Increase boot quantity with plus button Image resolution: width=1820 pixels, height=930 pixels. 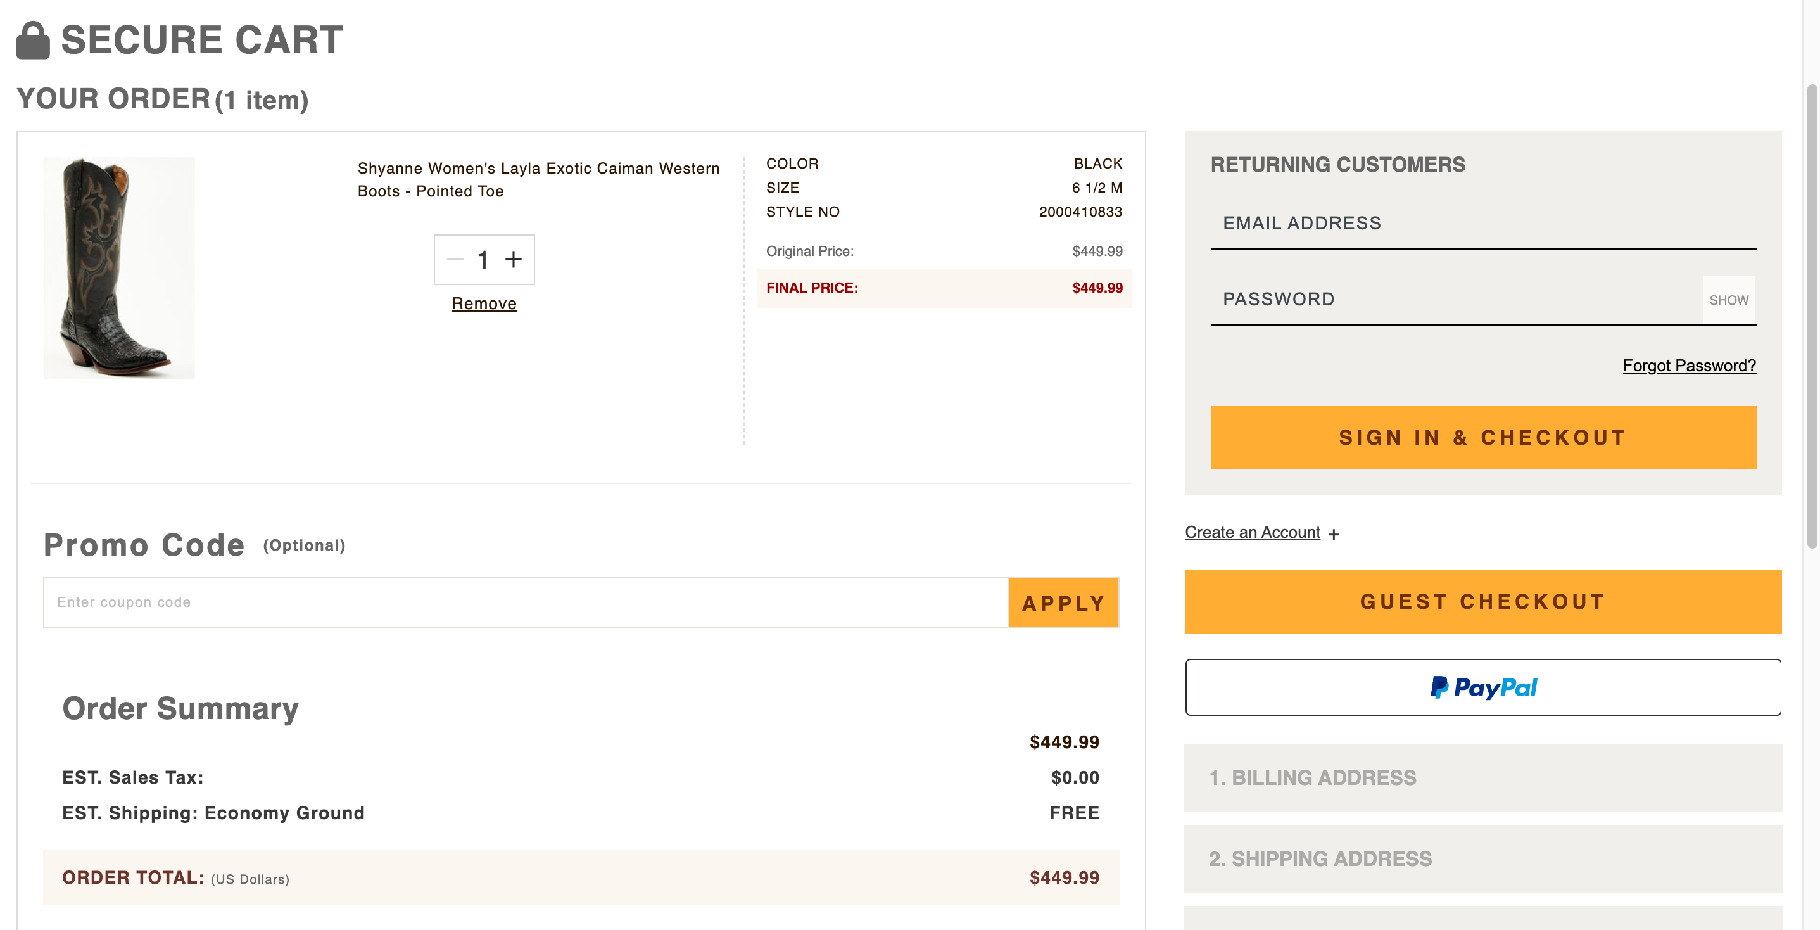(514, 259)
